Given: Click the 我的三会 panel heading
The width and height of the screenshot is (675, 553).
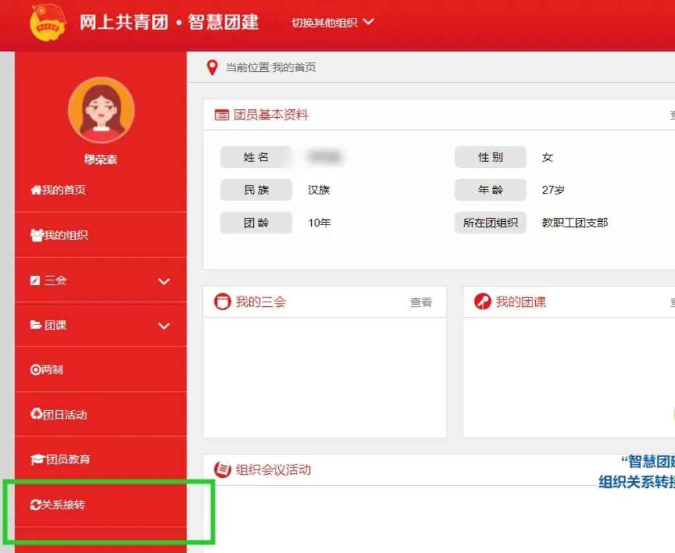Looking at the screenshot, I should coord(261,302).
